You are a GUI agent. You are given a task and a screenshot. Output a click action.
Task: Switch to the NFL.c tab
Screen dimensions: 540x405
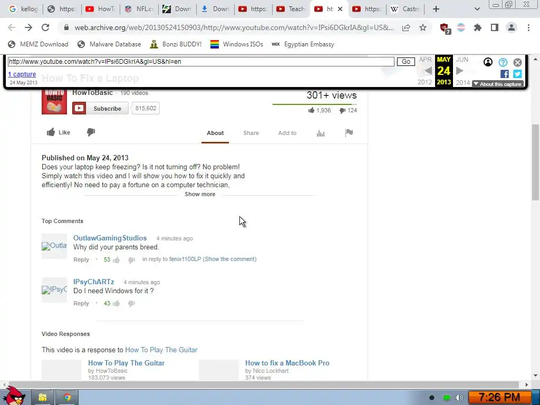139,9
